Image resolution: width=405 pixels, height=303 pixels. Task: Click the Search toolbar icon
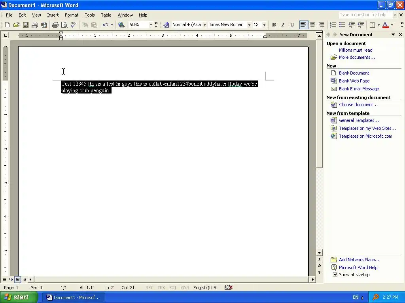(44, 25)
